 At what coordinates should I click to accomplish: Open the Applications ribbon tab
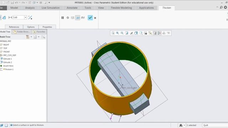(x=146, y=8)
